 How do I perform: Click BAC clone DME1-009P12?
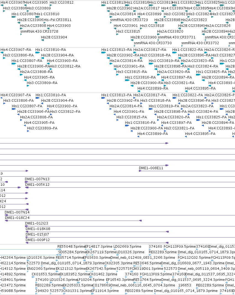38,240
